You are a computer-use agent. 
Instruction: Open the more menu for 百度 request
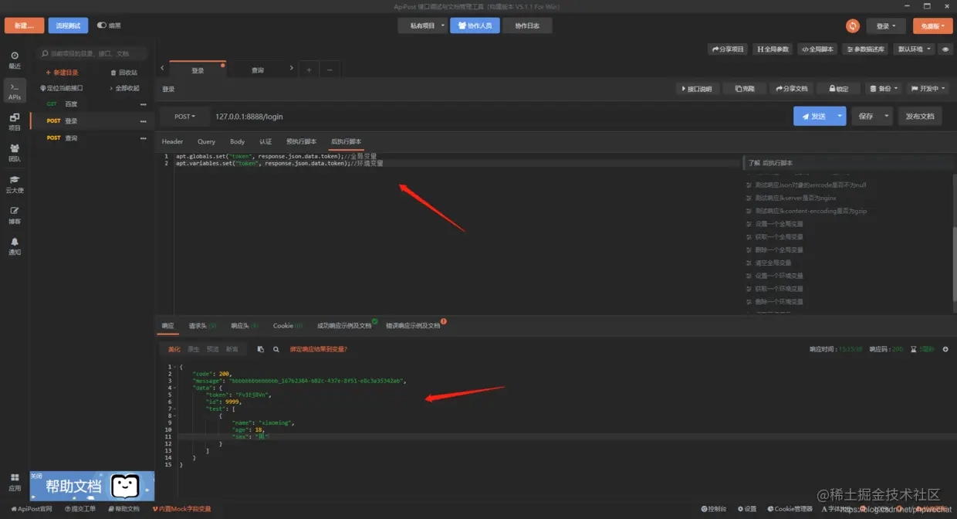click(143, 104)
